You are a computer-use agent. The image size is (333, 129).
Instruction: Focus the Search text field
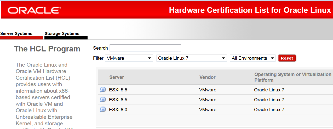(145, 48)
